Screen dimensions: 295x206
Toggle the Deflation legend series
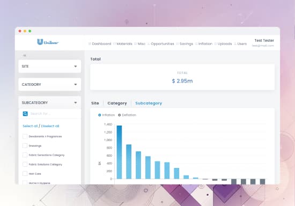coord(127,115)
